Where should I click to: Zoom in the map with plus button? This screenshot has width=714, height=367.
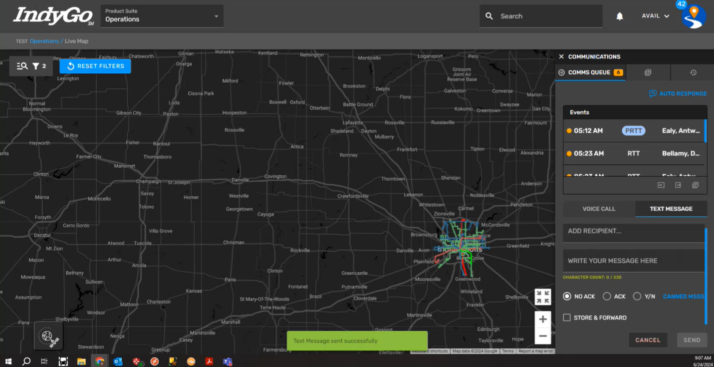pos(543,320)
